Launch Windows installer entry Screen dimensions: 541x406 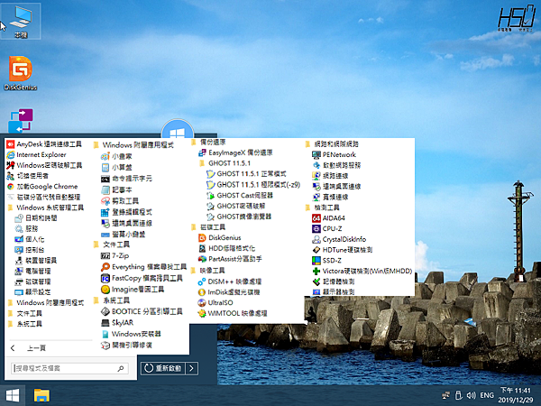[131, 334]
